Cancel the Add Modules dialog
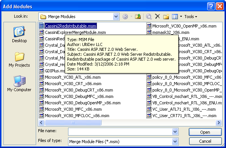This screenshot has width=226, height=148. tap(205, 141)
